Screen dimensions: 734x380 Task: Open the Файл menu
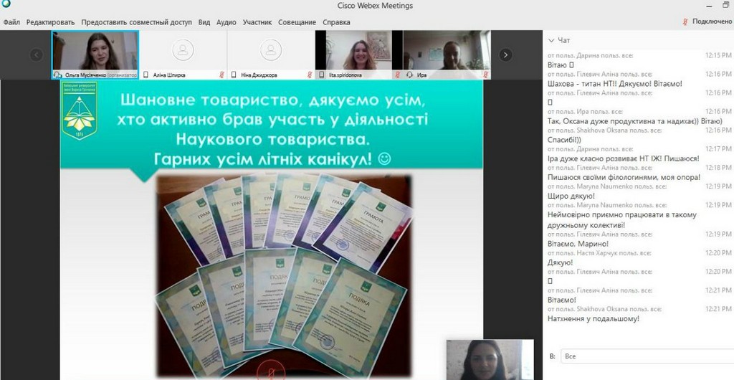(11, 22)
